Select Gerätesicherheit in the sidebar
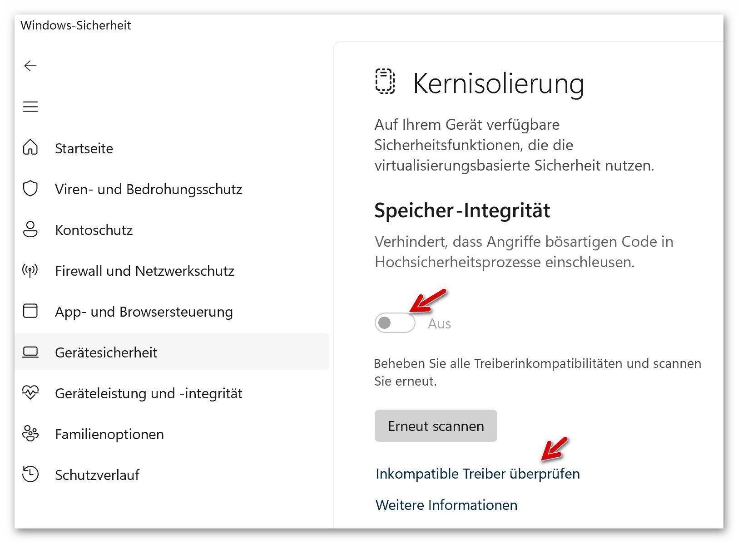The image size is (738, 543). click(106, 352)
